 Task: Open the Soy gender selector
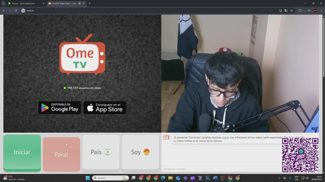tap(140, 152)
